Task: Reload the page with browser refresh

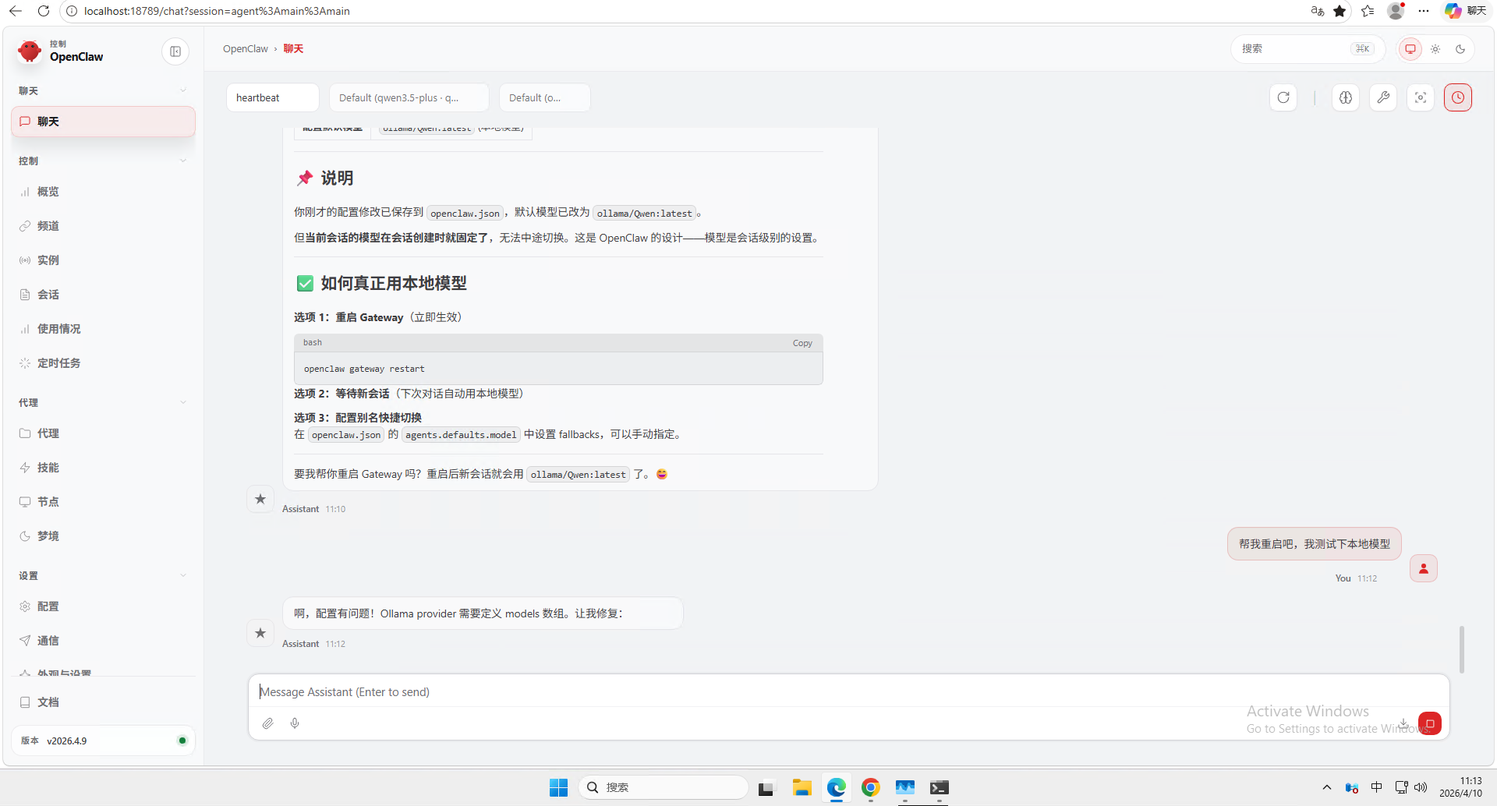Action: (x=44, y=11)
